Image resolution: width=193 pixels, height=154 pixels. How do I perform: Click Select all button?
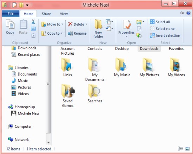pos(160,22)
